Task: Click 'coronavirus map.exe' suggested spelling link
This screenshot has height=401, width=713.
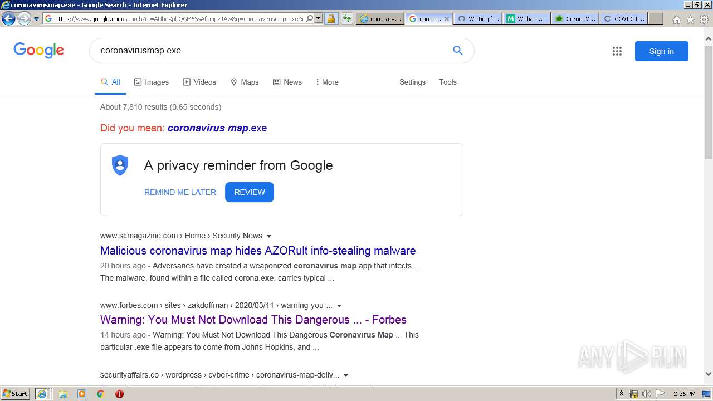Action: tap(217, 128)
